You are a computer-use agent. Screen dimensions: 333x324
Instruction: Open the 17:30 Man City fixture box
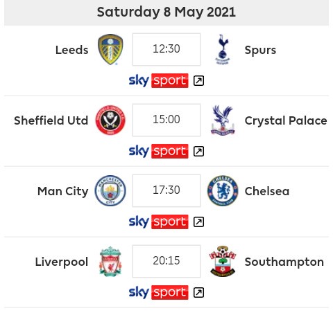pyautogui.click(x=166, y=190)
